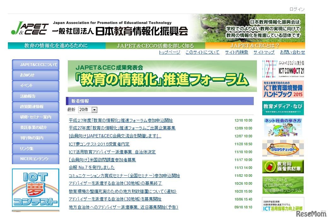331x221 pixels.
Task: Select the JAPET&CECの活動を詳しく知る tab
Action: click(x=154, y=46)
